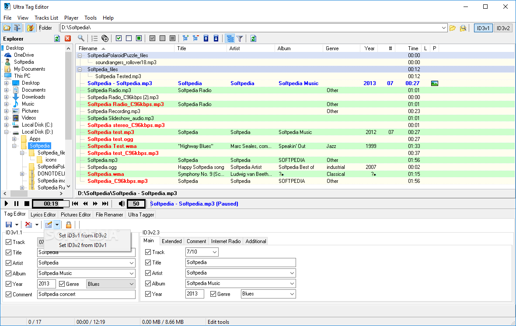Adjust the volume bar showing 50
This screenshot has width=516, height=326.
(x=136, y=203)
